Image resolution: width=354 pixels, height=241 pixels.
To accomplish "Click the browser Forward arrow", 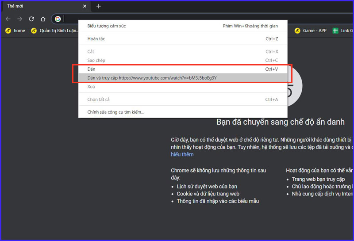I will (20, 19).
